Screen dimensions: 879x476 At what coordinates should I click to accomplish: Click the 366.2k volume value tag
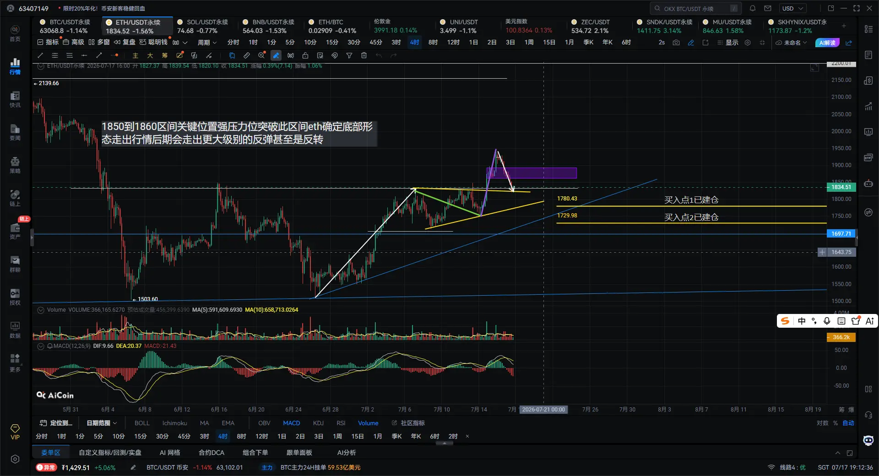(x=841, y=337)
